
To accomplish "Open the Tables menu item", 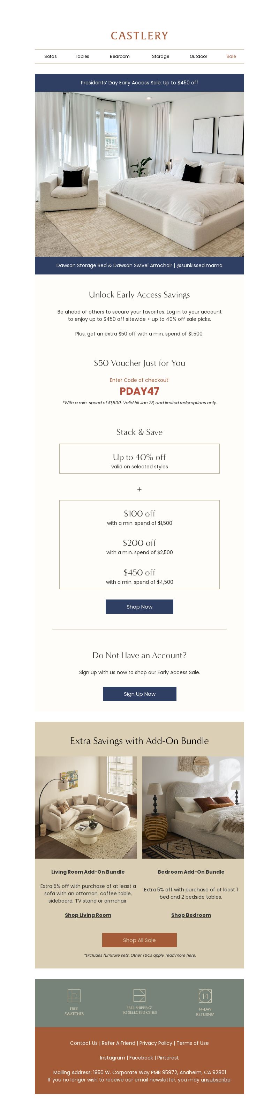I will point(82,56).
